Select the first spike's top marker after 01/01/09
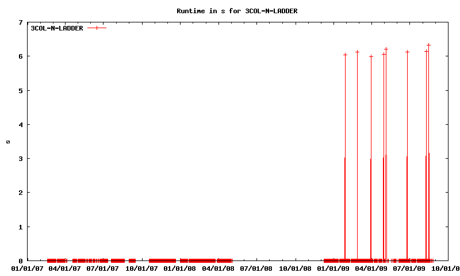The height and width of the screenshot is (276, 460). [x=345, y=55]
